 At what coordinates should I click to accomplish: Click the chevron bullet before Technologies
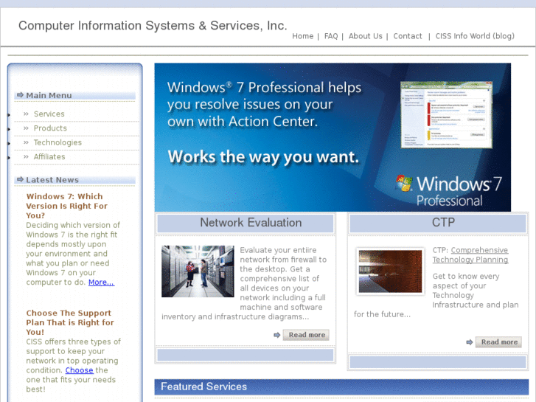tap(26, 142)
